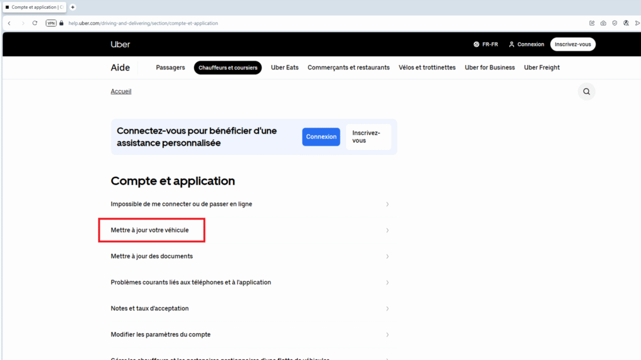Click the browser forward arrow
This screenshot has width=641, height=360.
click(x=23, y=23)
